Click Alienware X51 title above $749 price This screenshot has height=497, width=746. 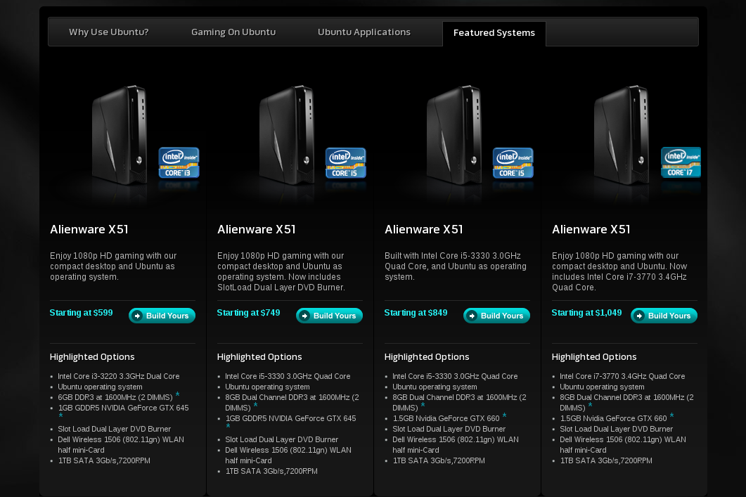257,230
